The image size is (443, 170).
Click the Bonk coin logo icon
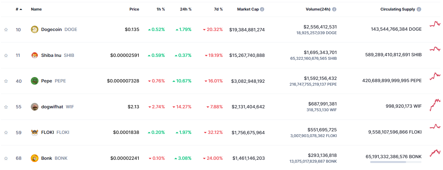pos(34,158)
